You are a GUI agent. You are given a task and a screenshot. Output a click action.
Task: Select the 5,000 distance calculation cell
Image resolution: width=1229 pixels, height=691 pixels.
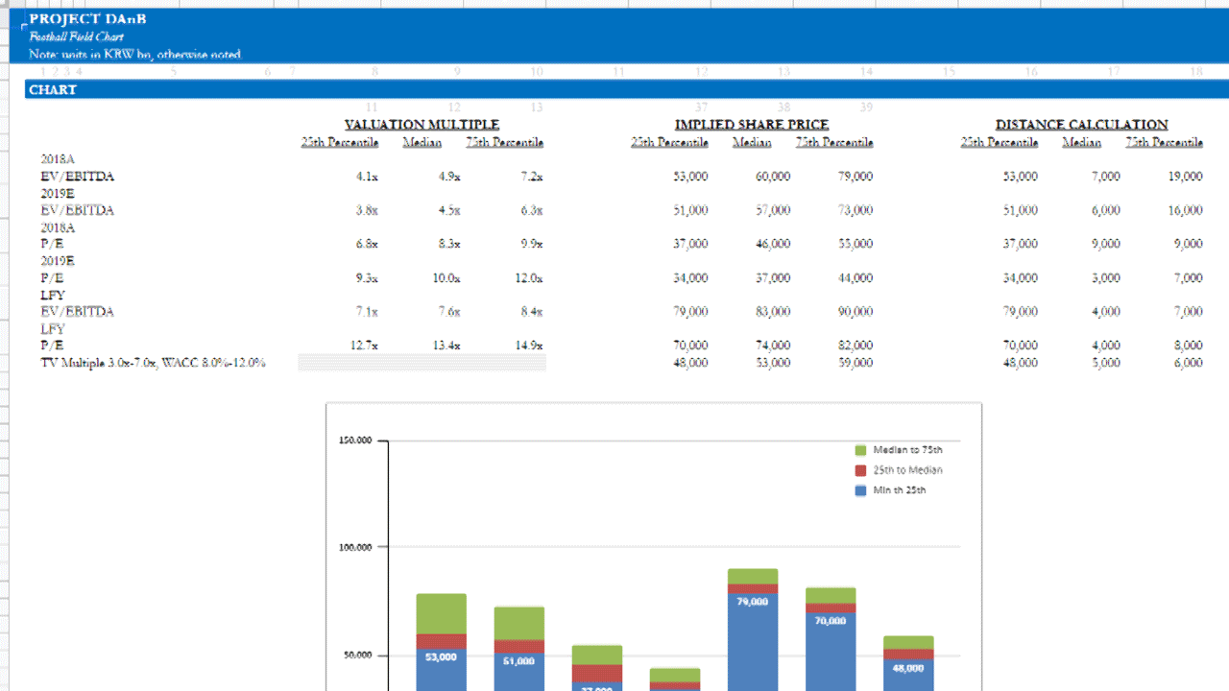click(x=1105, y=363)
